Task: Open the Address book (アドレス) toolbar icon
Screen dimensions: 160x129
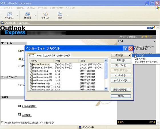Action: (45, 14)
